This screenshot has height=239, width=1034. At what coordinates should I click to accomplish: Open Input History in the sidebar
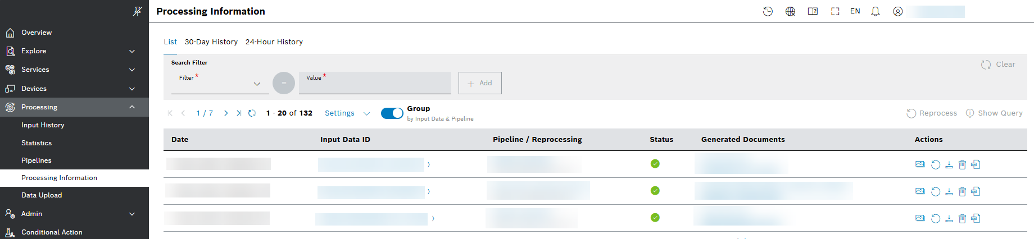coord(43,125)
